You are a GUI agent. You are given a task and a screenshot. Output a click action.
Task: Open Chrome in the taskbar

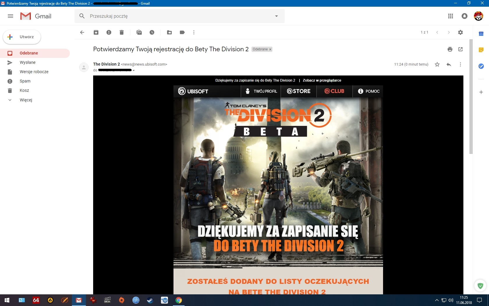(x=179, y=300)
